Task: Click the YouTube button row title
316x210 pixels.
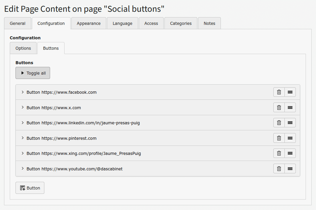Action: [75, 169]
